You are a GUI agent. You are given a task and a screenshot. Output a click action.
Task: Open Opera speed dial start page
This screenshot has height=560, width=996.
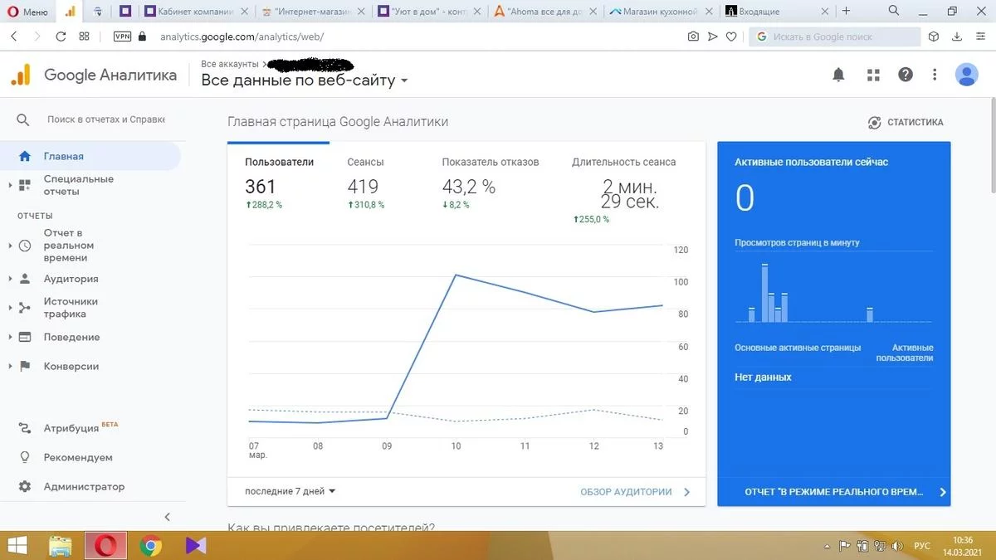(84, 37)
